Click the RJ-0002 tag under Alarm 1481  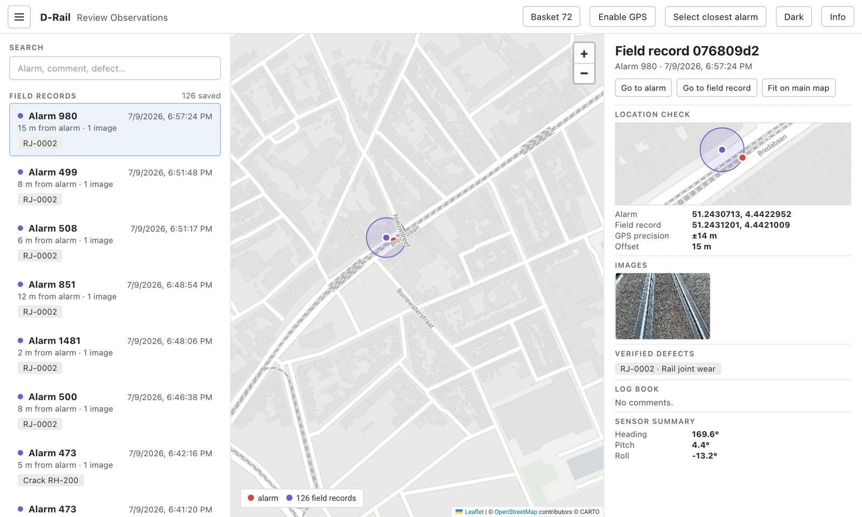pos(40,368)
